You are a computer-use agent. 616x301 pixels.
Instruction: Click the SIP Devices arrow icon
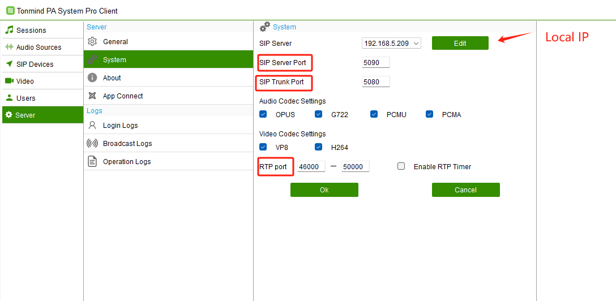coord(9,64)
